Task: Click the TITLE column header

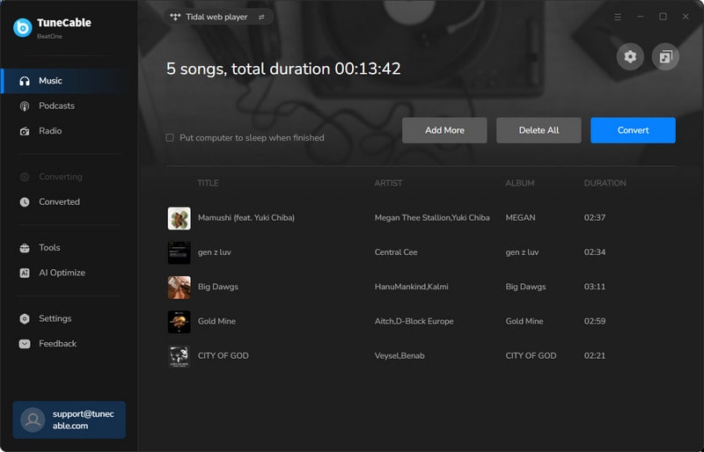Action: click(208, 183)
